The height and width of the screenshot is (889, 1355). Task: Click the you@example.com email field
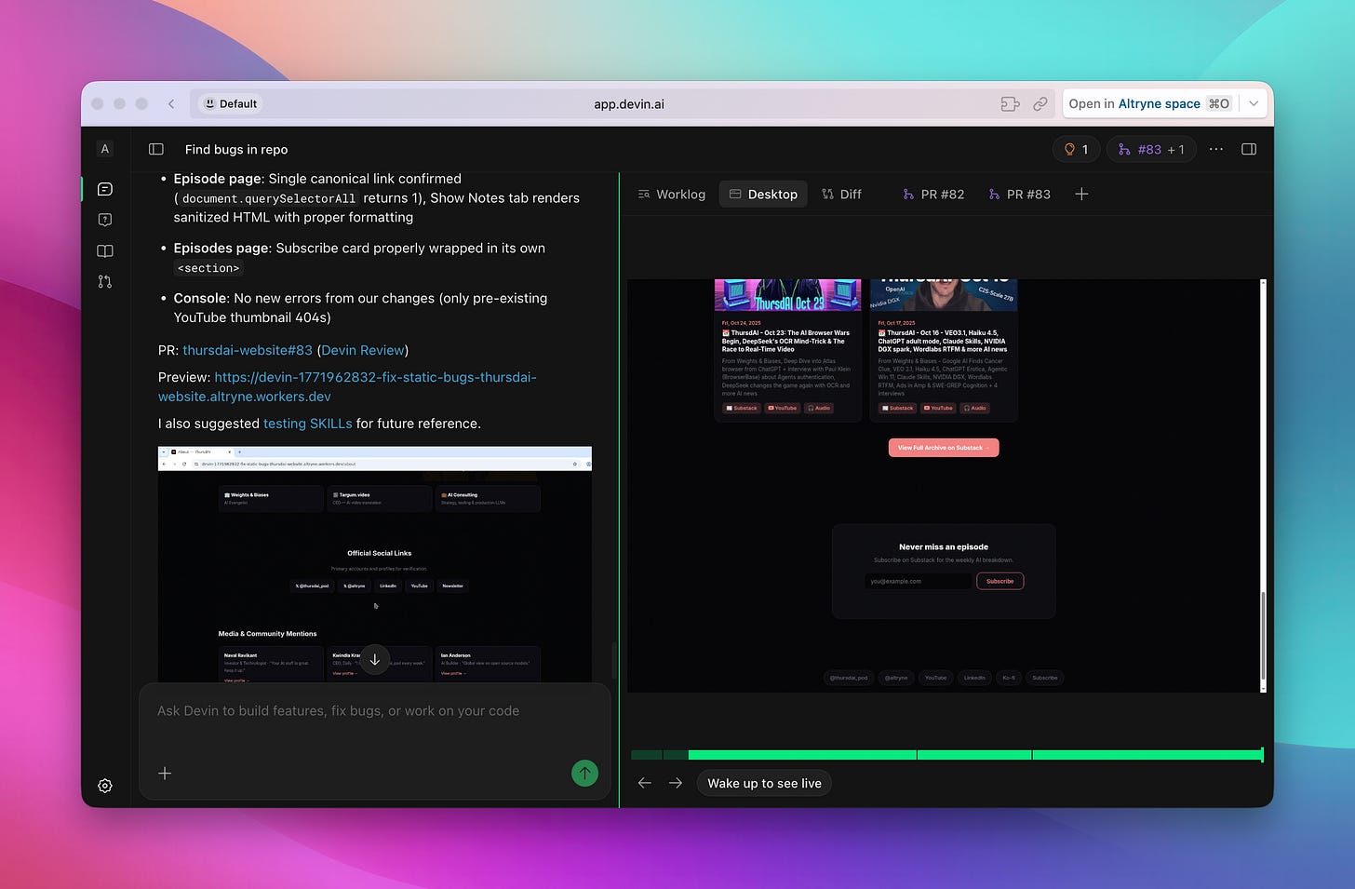pos(918,581)
